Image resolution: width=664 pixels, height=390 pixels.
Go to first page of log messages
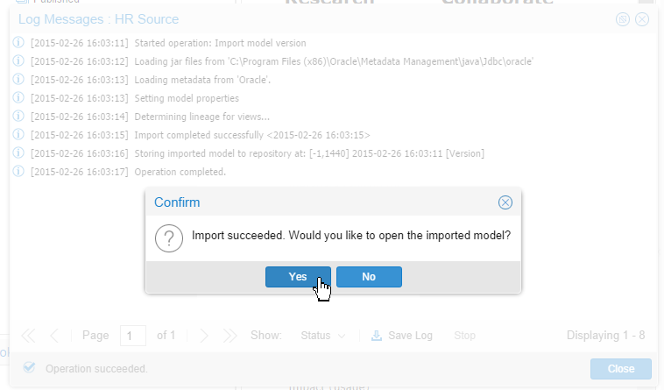pyautogui.click(x=29, y=336)
